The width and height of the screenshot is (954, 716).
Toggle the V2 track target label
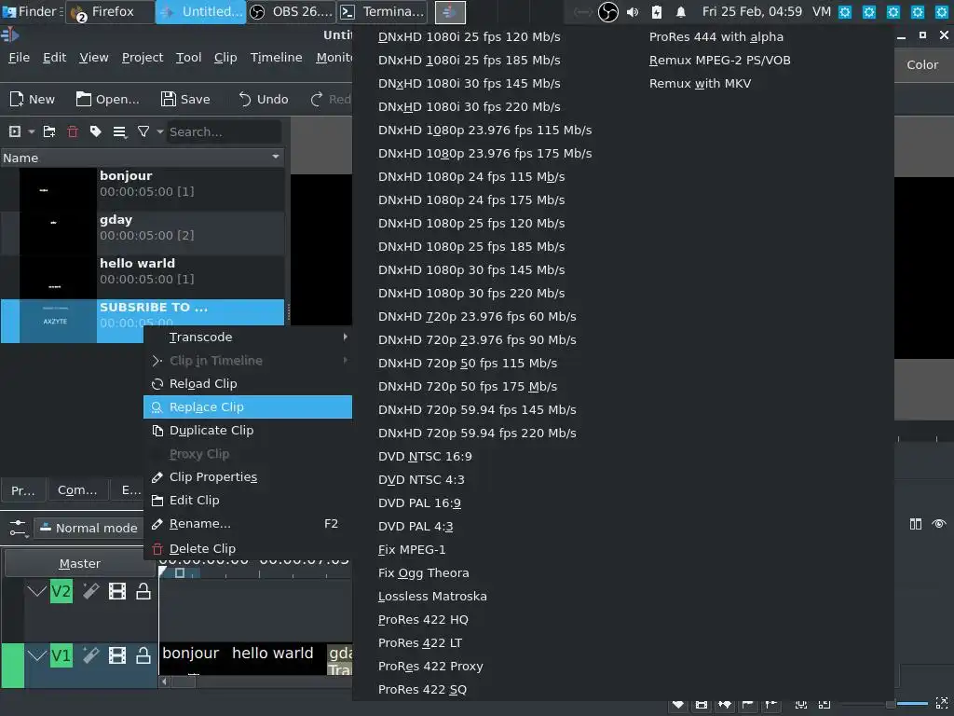pos(61,591)
